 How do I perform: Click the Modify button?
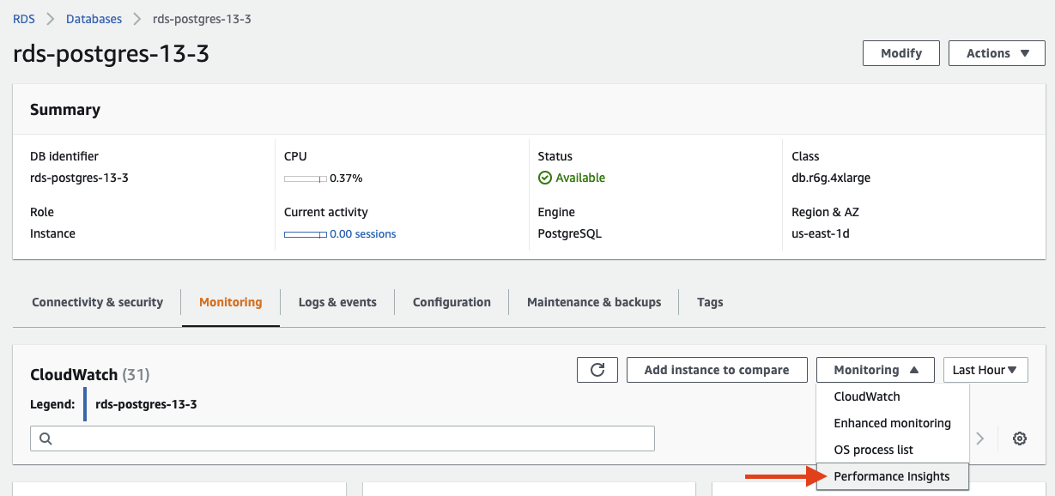900,53
